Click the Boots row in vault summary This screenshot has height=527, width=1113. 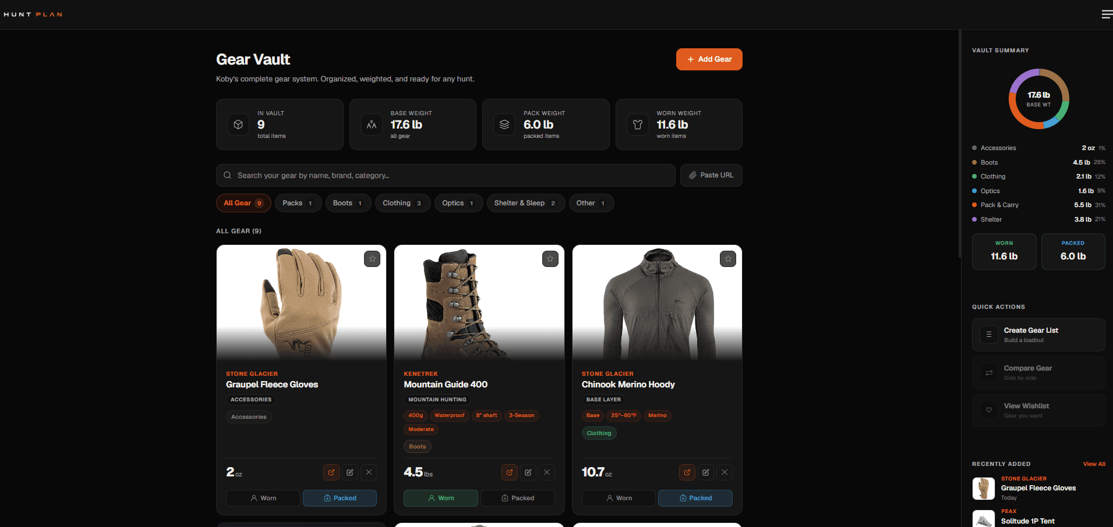1038,162
